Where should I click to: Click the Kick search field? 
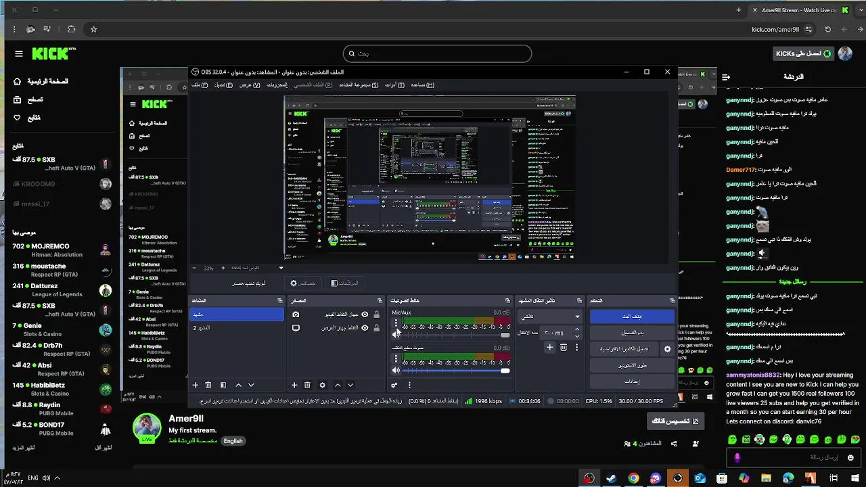(437, 53)
